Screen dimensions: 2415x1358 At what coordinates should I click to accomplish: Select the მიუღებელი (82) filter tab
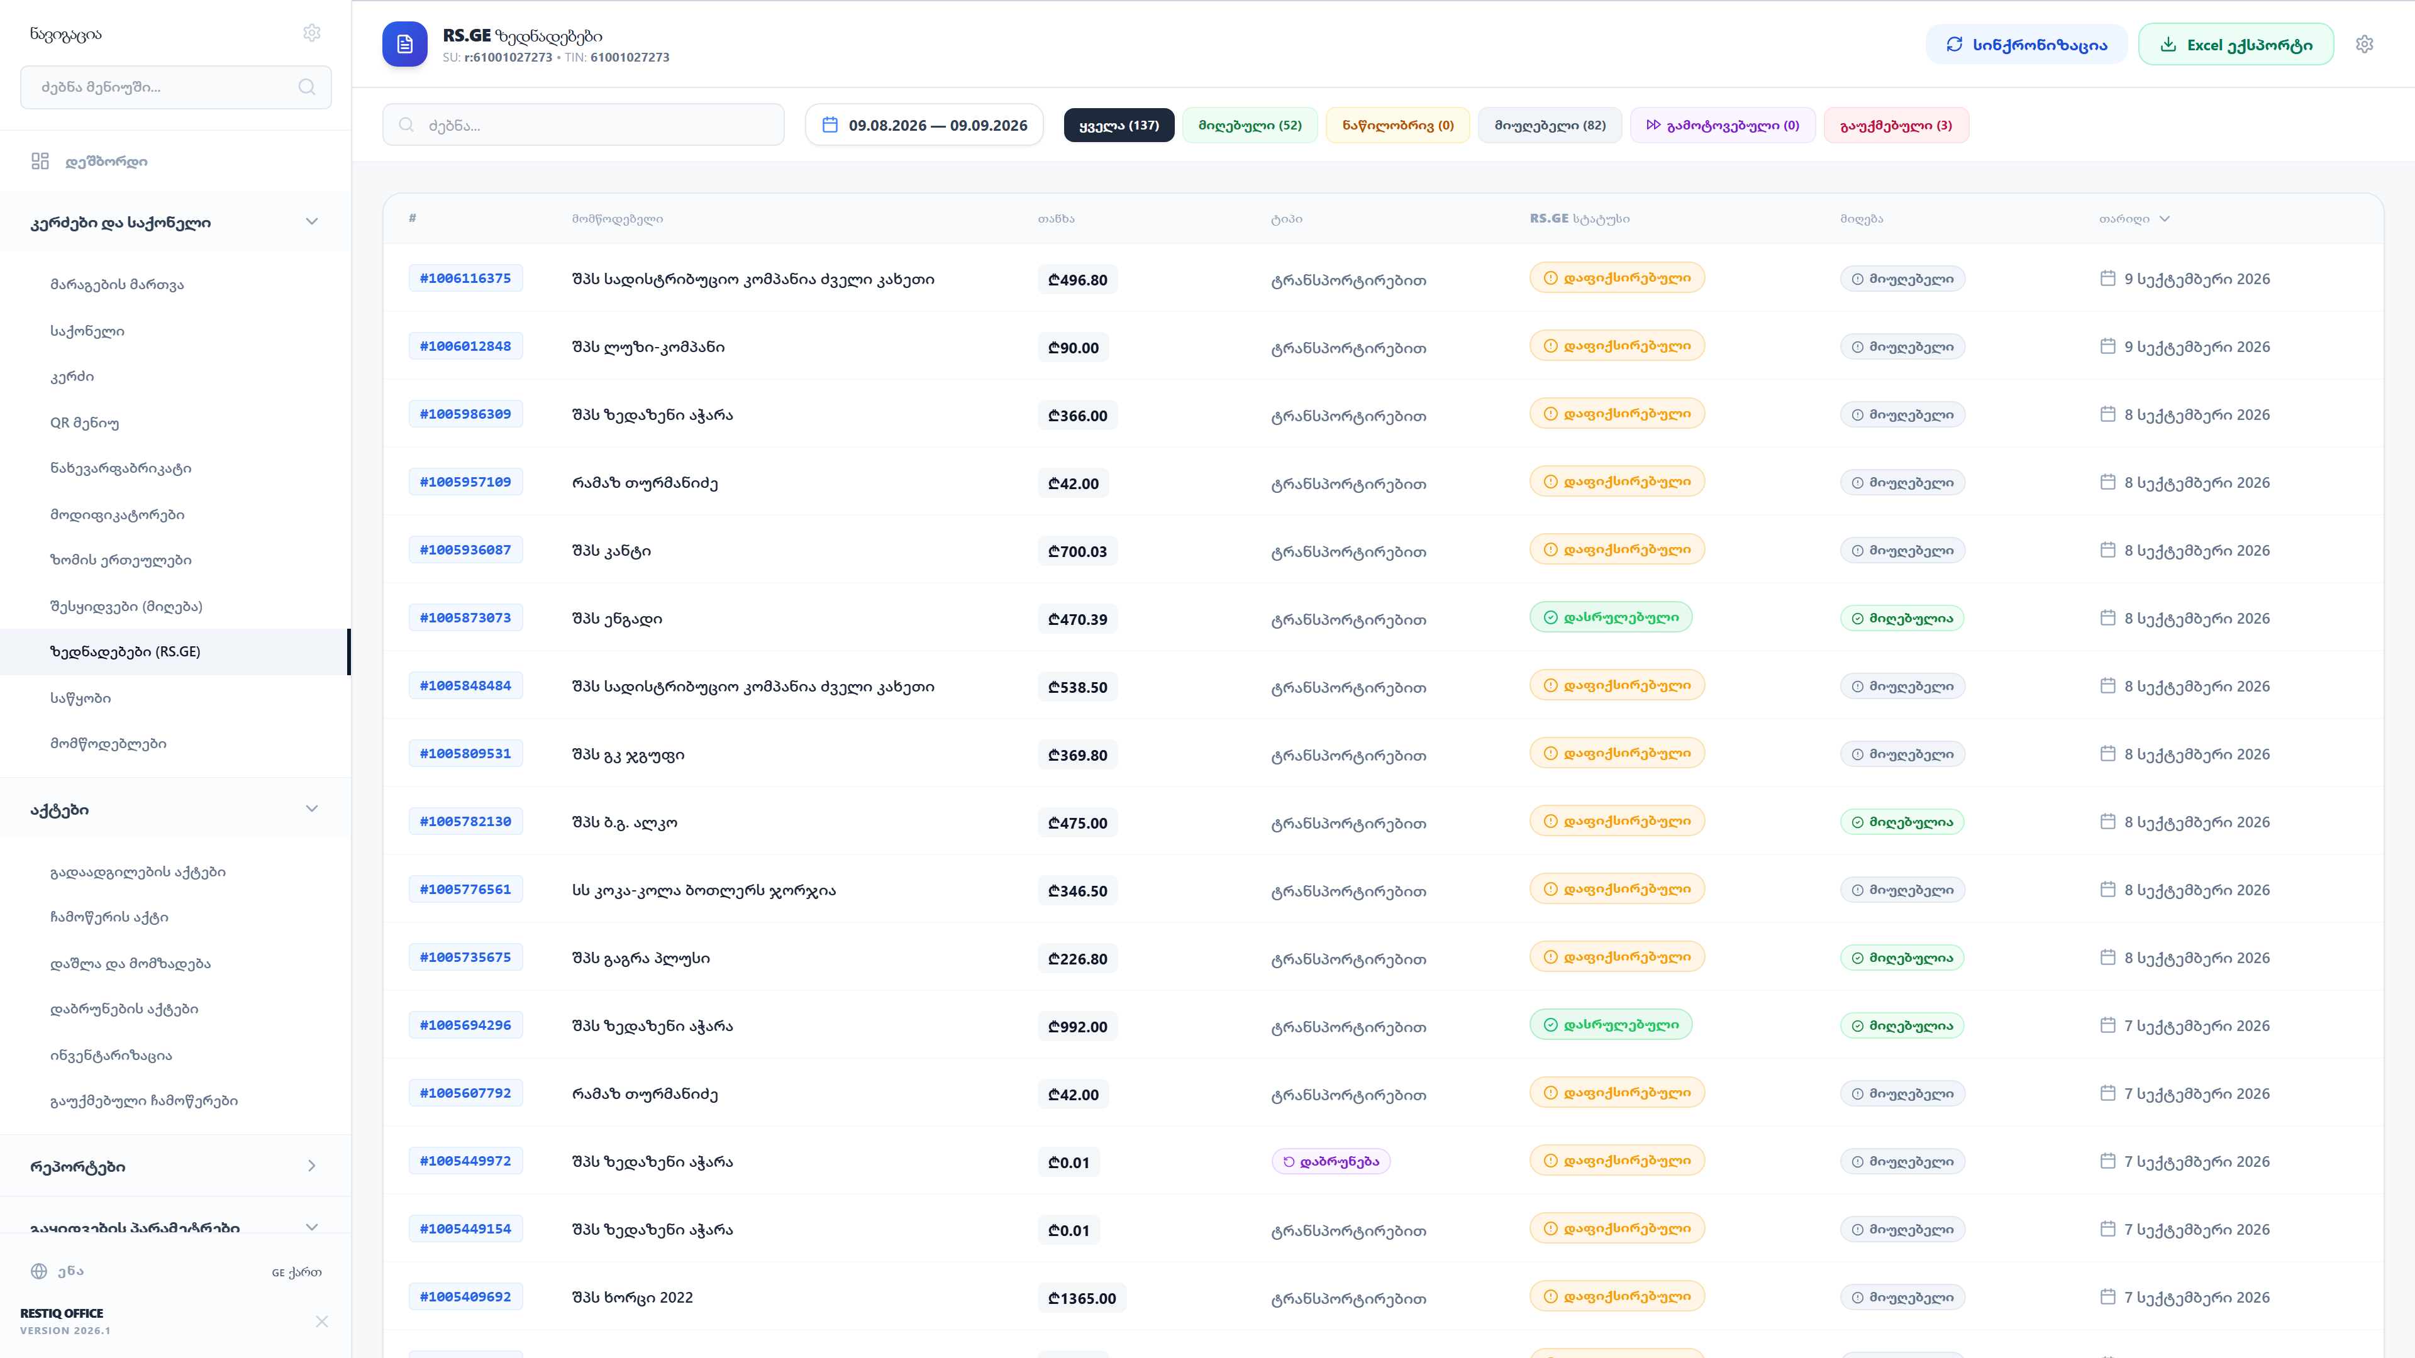click(x=1550, y=124)
